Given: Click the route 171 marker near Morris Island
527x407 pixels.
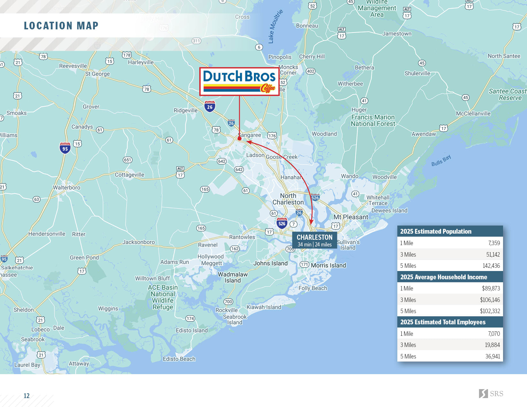Looking at the screenshot, I should (304, 264).
